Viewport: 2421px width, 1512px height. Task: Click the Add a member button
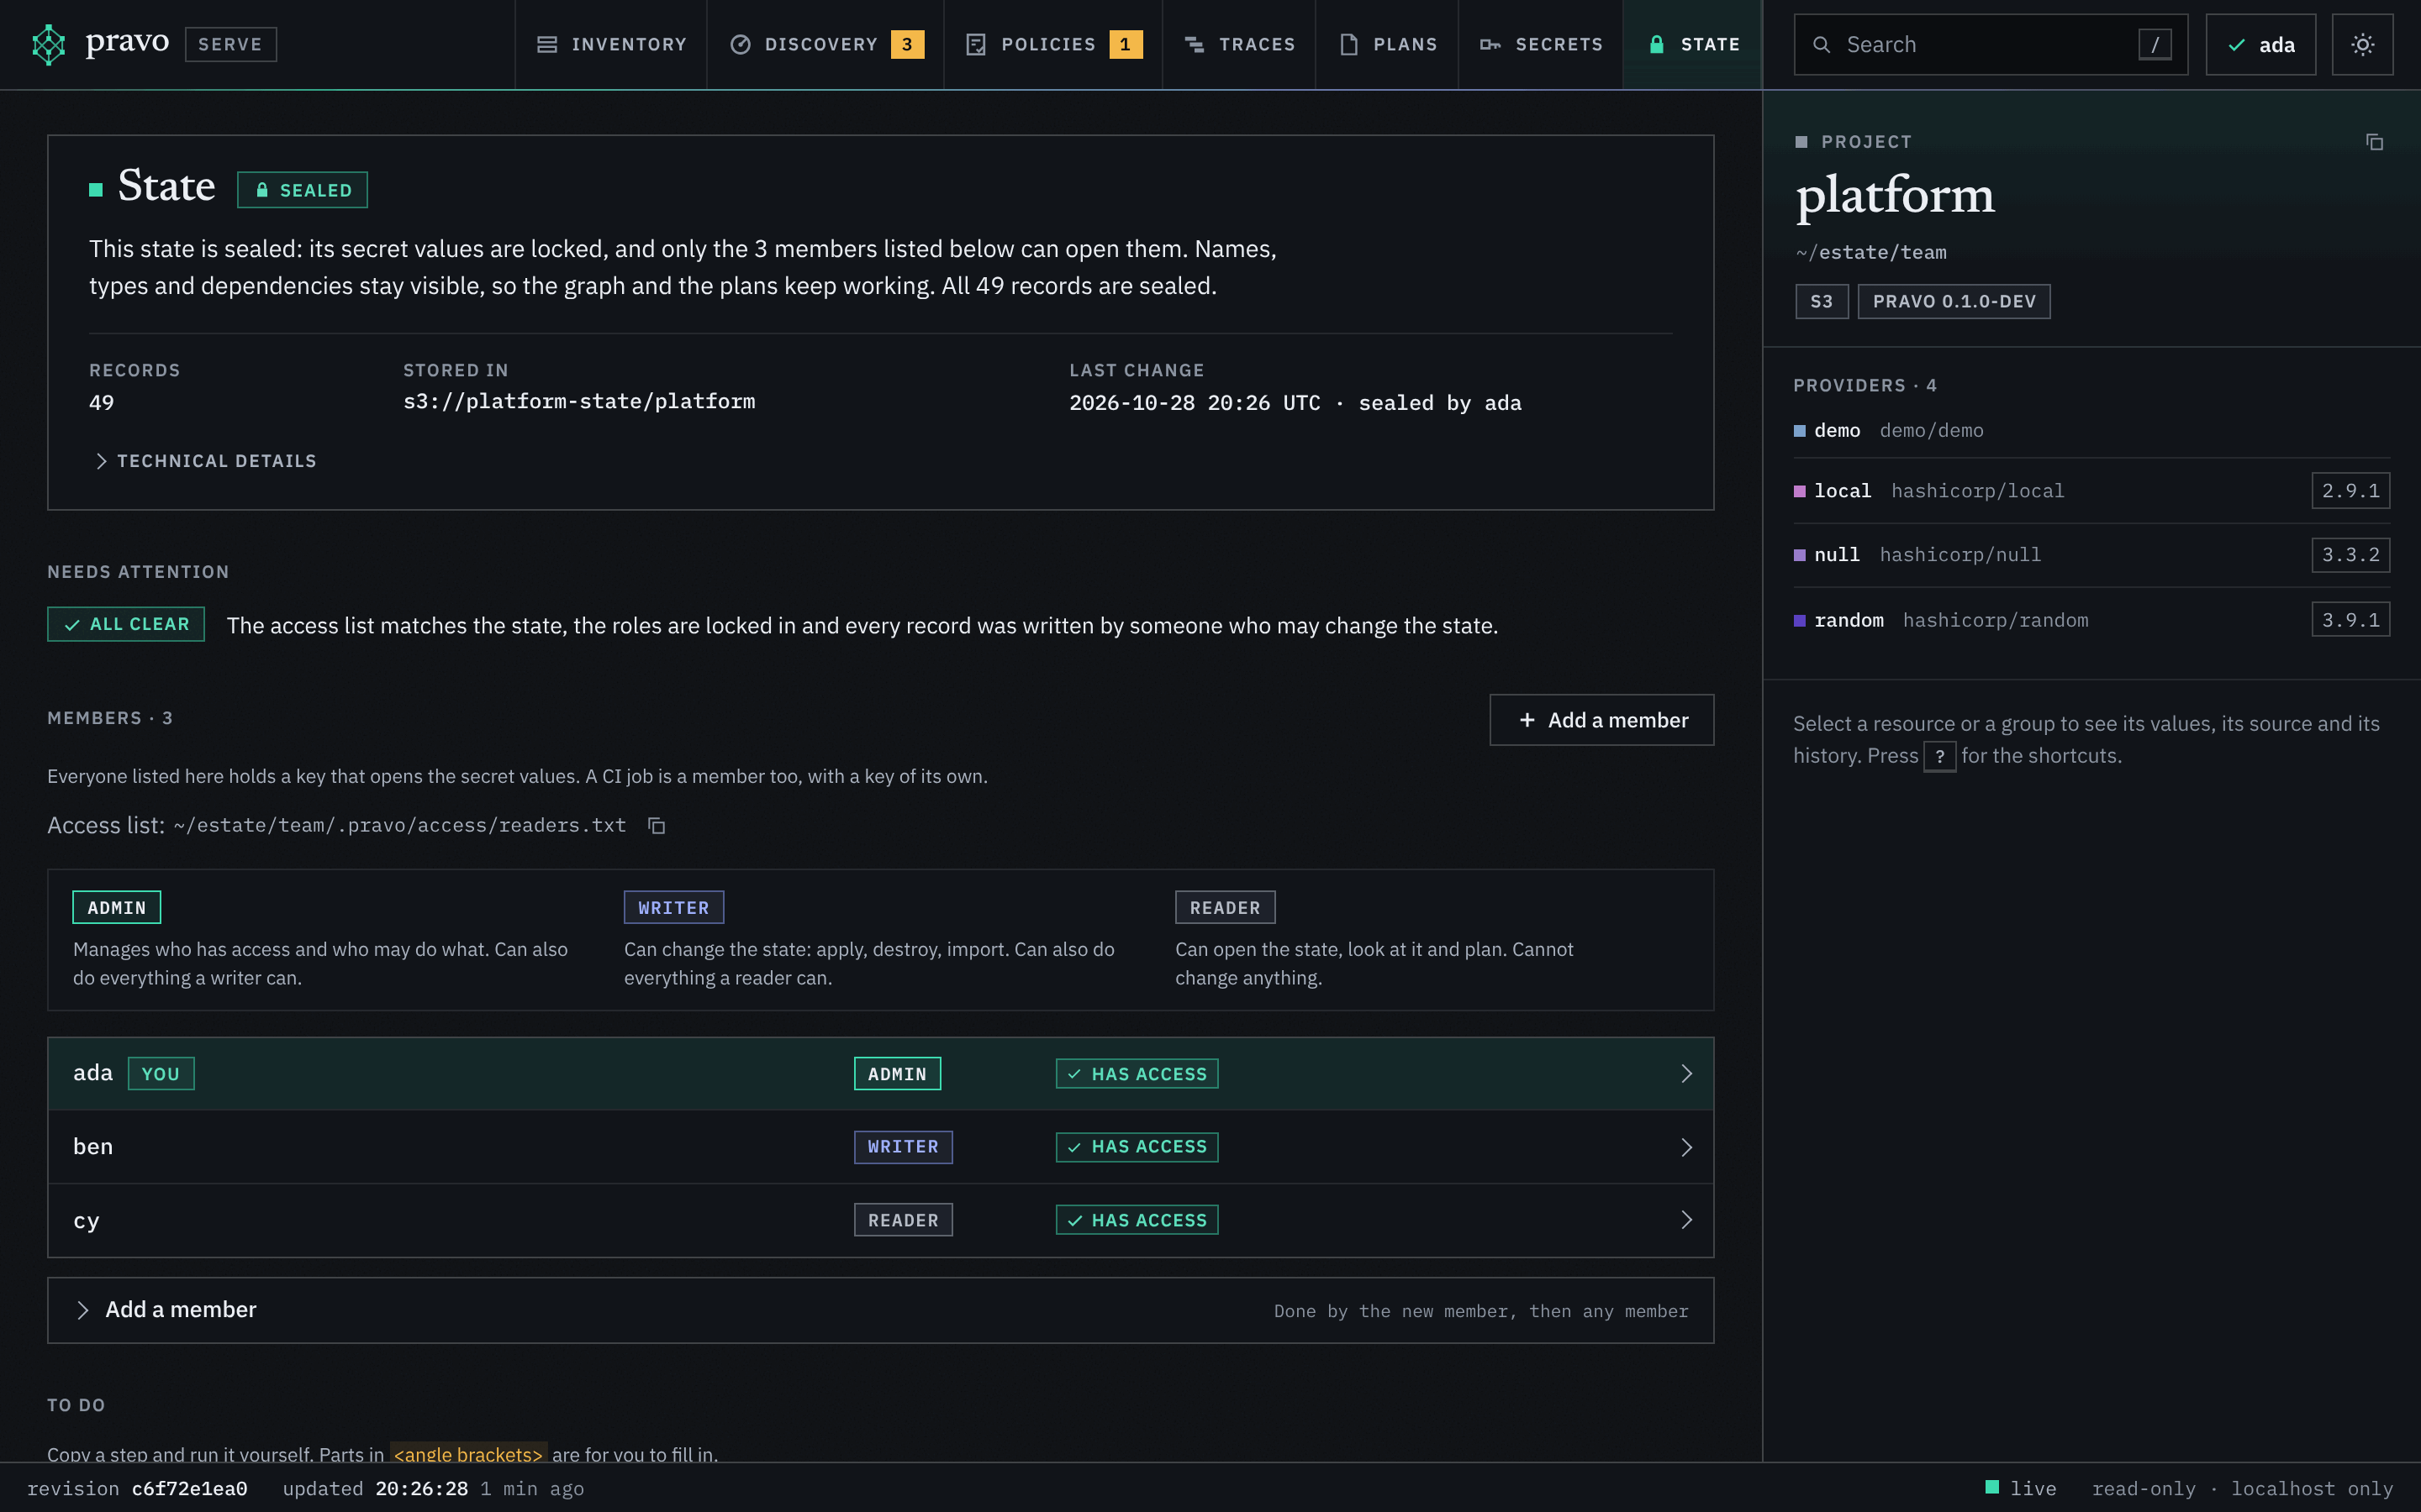click(1601, 720)
